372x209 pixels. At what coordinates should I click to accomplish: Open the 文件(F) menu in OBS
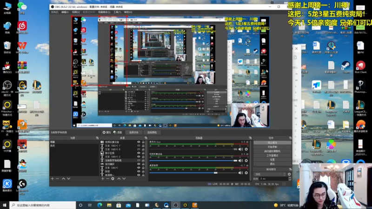[54, 12]
